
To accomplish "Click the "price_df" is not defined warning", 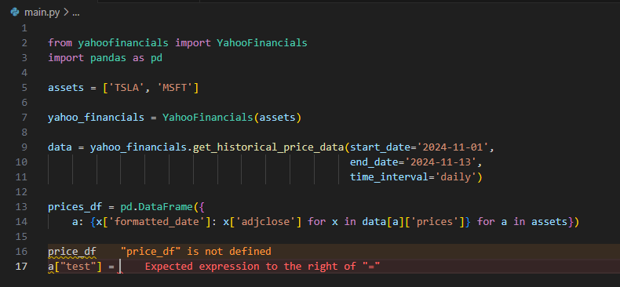I will coord(196,252).
